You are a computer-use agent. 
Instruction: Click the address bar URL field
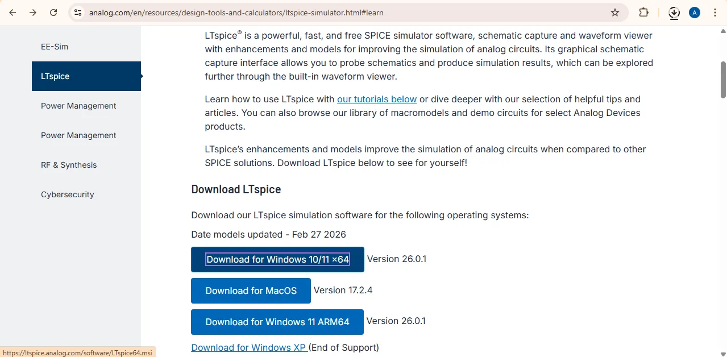[341, 13]
